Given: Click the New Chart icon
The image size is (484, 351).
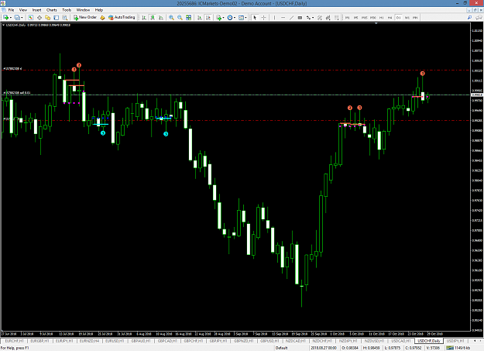Looking at the screenshot, I should point(5,18).
